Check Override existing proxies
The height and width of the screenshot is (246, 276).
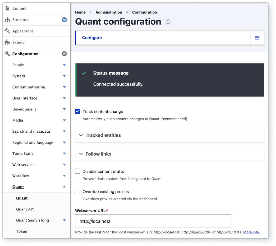pos(78,191)
